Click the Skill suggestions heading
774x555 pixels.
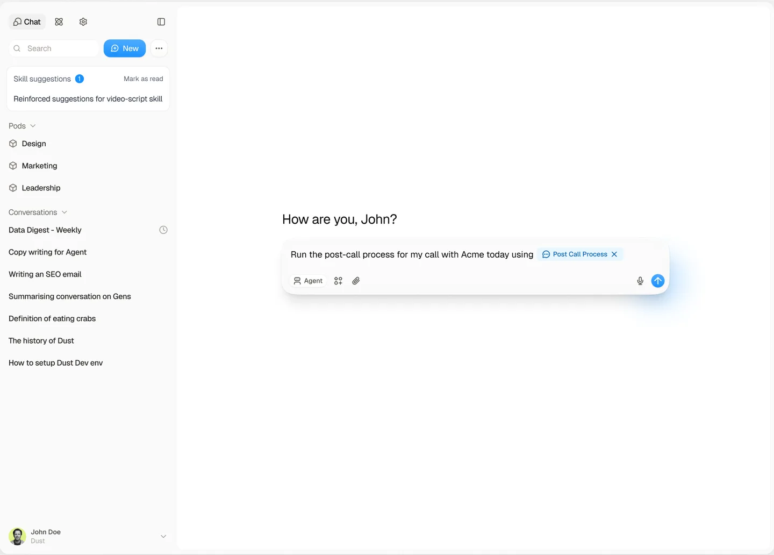[42, 79]
